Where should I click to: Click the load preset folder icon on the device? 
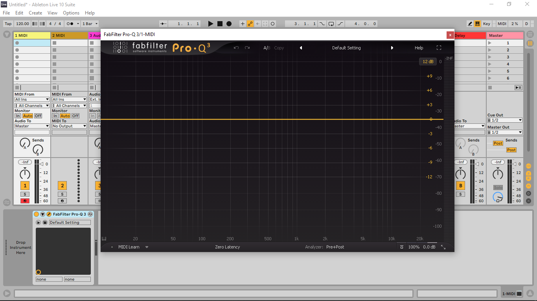click(38, 222)
